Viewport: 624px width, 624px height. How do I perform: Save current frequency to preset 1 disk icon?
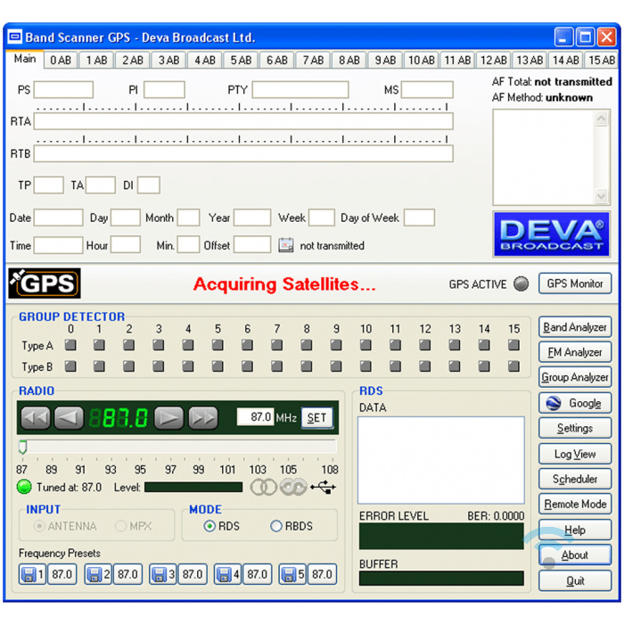click(29, 575)
